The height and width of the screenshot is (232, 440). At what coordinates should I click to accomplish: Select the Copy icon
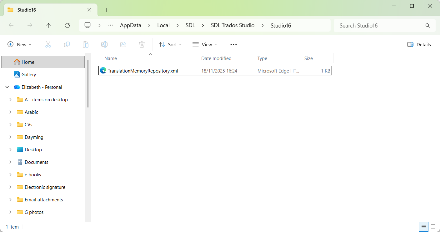point(67,44)
